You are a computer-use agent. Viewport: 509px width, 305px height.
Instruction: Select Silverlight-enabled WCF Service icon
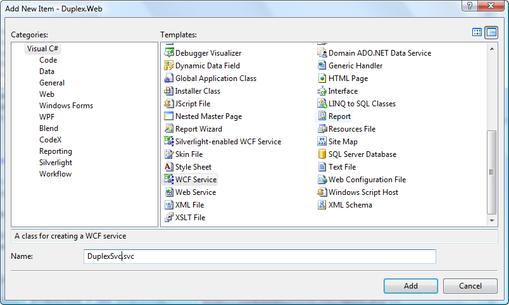tap(169, 141)
